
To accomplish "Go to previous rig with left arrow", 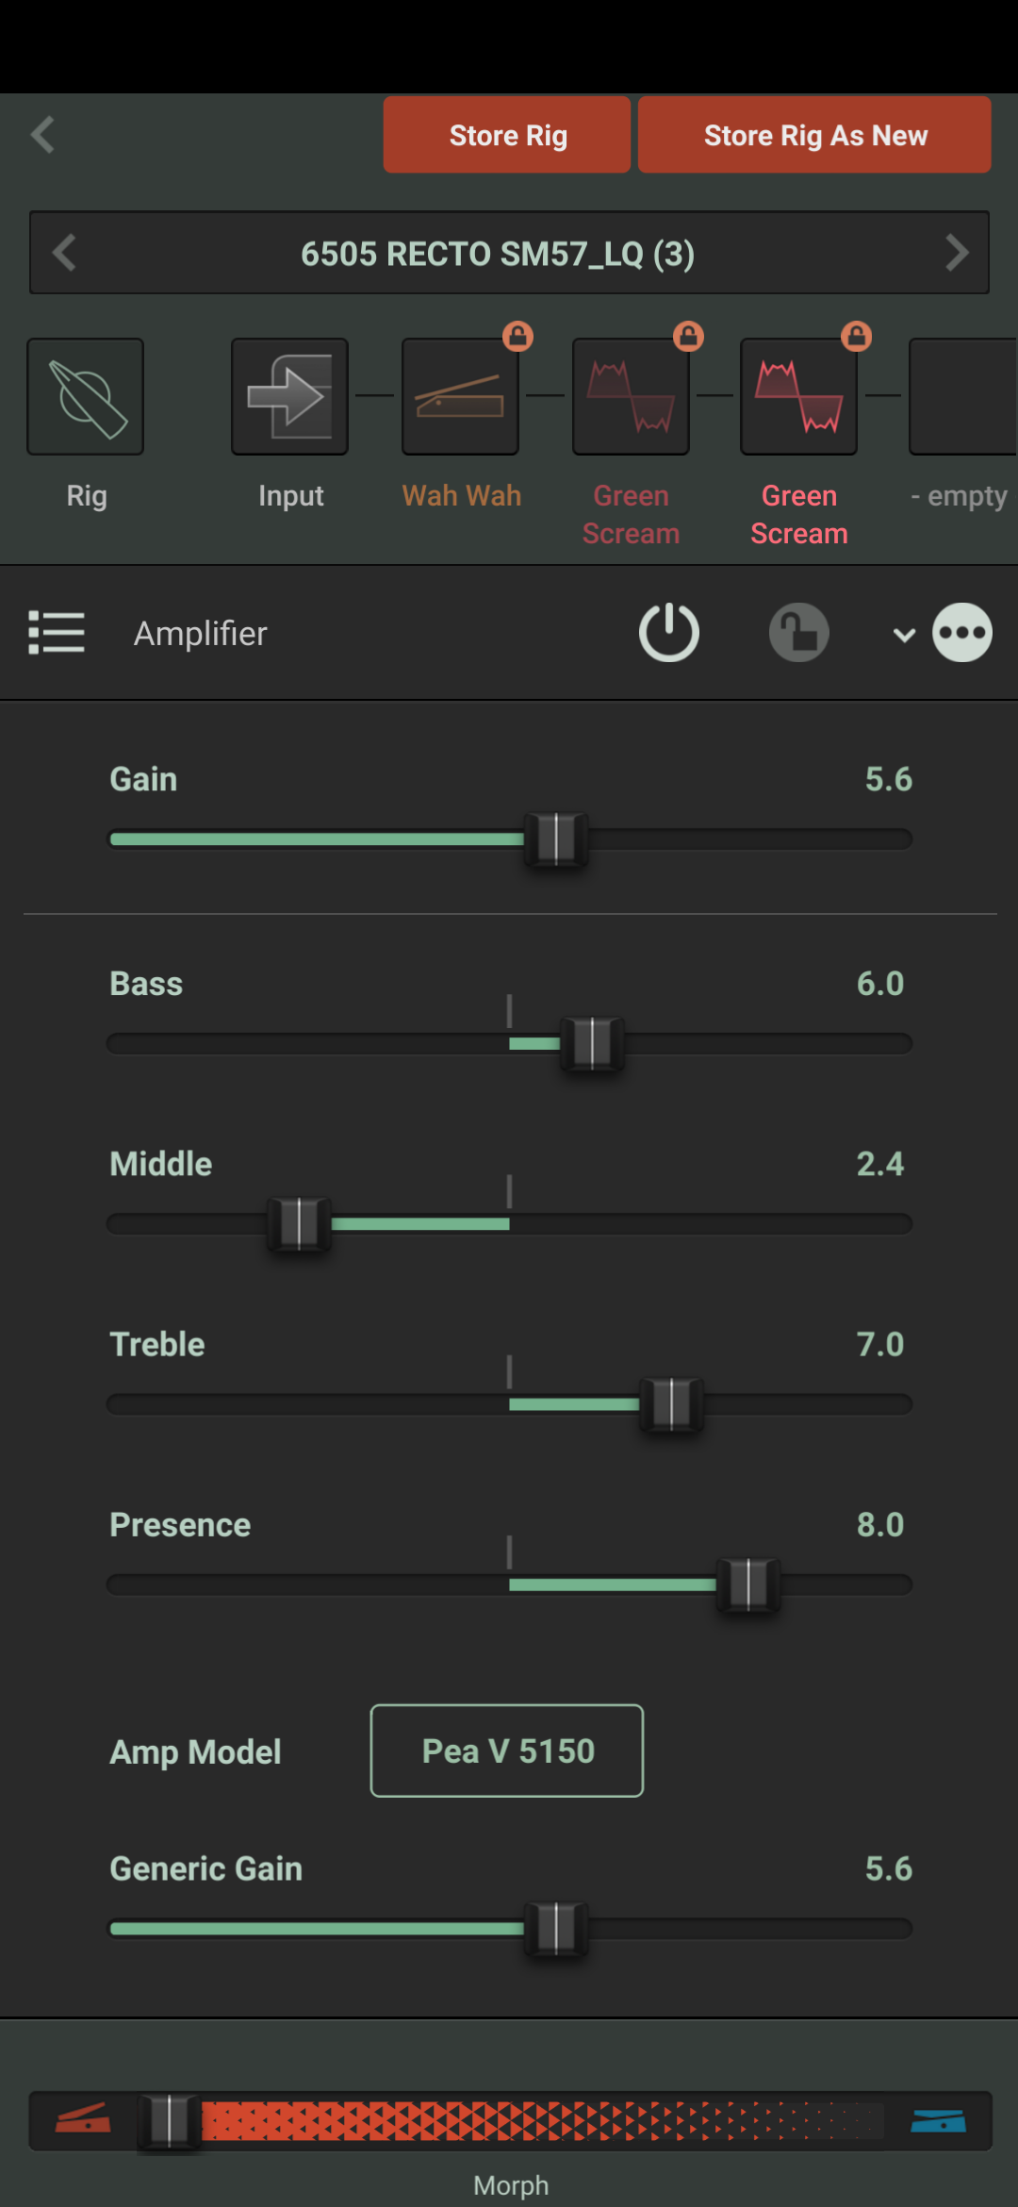I will pos(64,253).
